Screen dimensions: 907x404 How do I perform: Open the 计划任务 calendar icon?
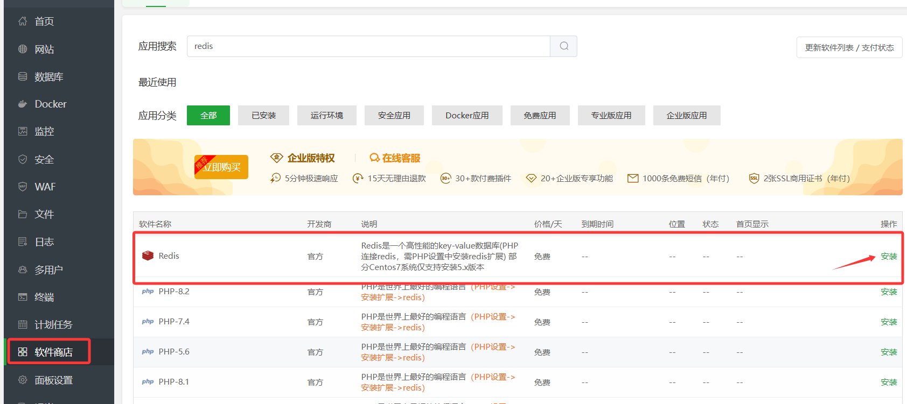click(x=23, y=324)
